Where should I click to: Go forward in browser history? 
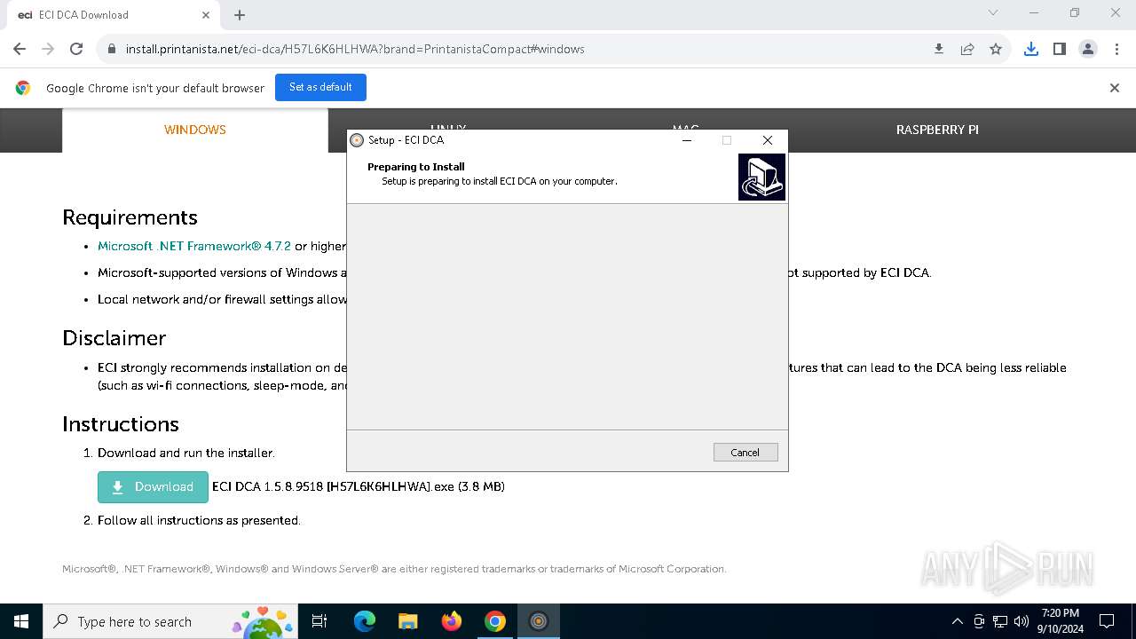click(48, 49)
